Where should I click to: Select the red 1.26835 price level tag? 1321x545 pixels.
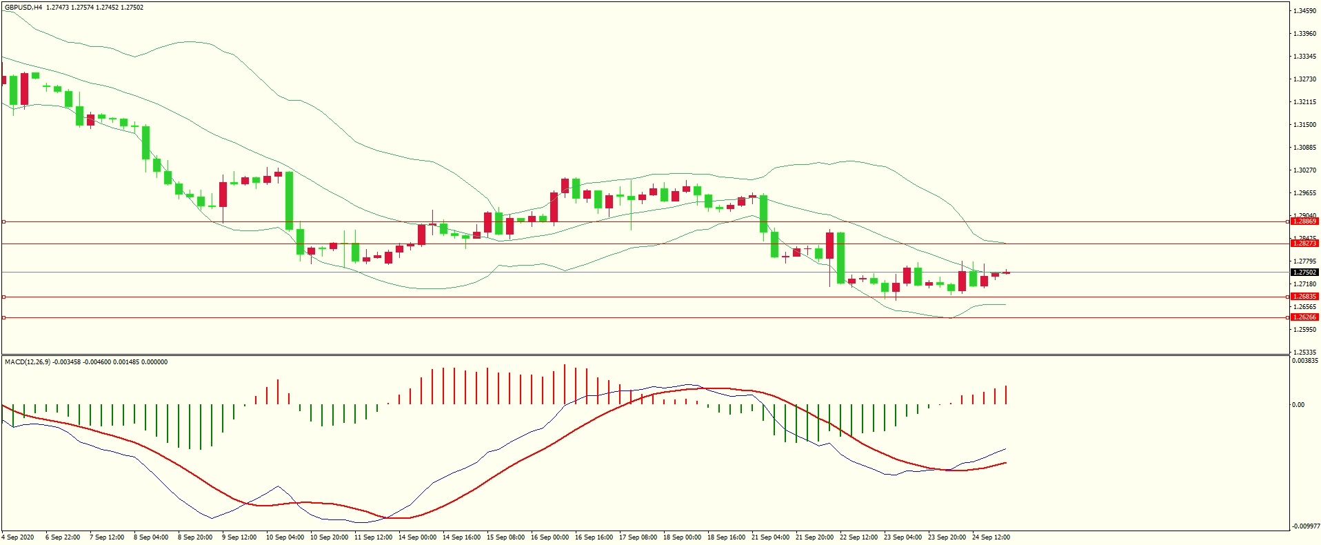click(x=1304, y=297)
